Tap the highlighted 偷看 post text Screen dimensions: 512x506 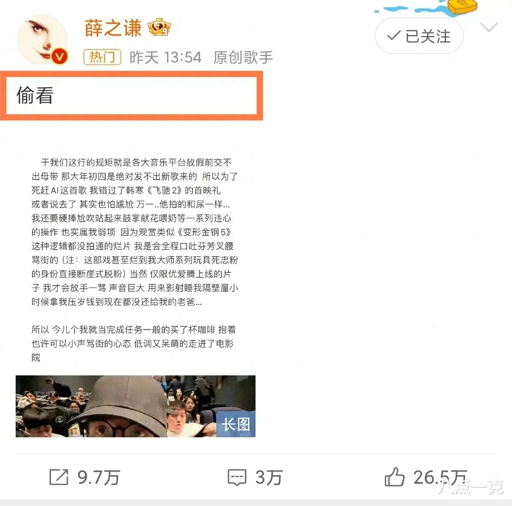pyautogui.click(x=35, y=95)
